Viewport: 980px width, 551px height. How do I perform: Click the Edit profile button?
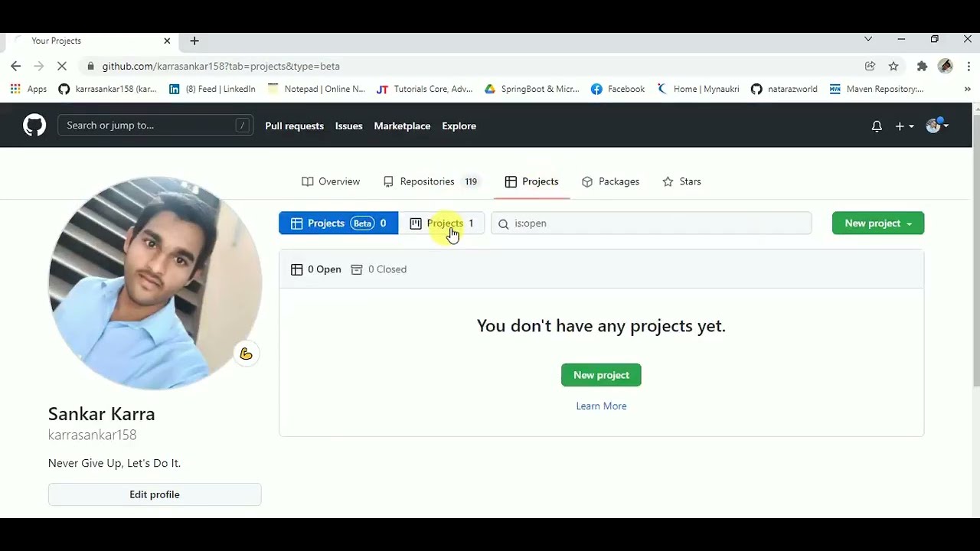[155, 494]
